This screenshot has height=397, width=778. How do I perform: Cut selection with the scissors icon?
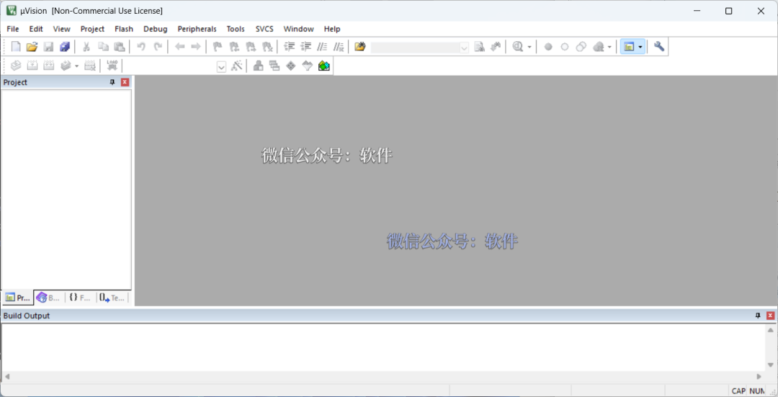86,47
